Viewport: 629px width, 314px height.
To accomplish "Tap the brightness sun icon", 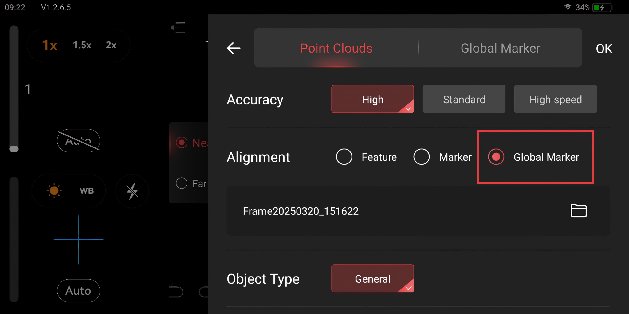I will [x=54, y=191].
